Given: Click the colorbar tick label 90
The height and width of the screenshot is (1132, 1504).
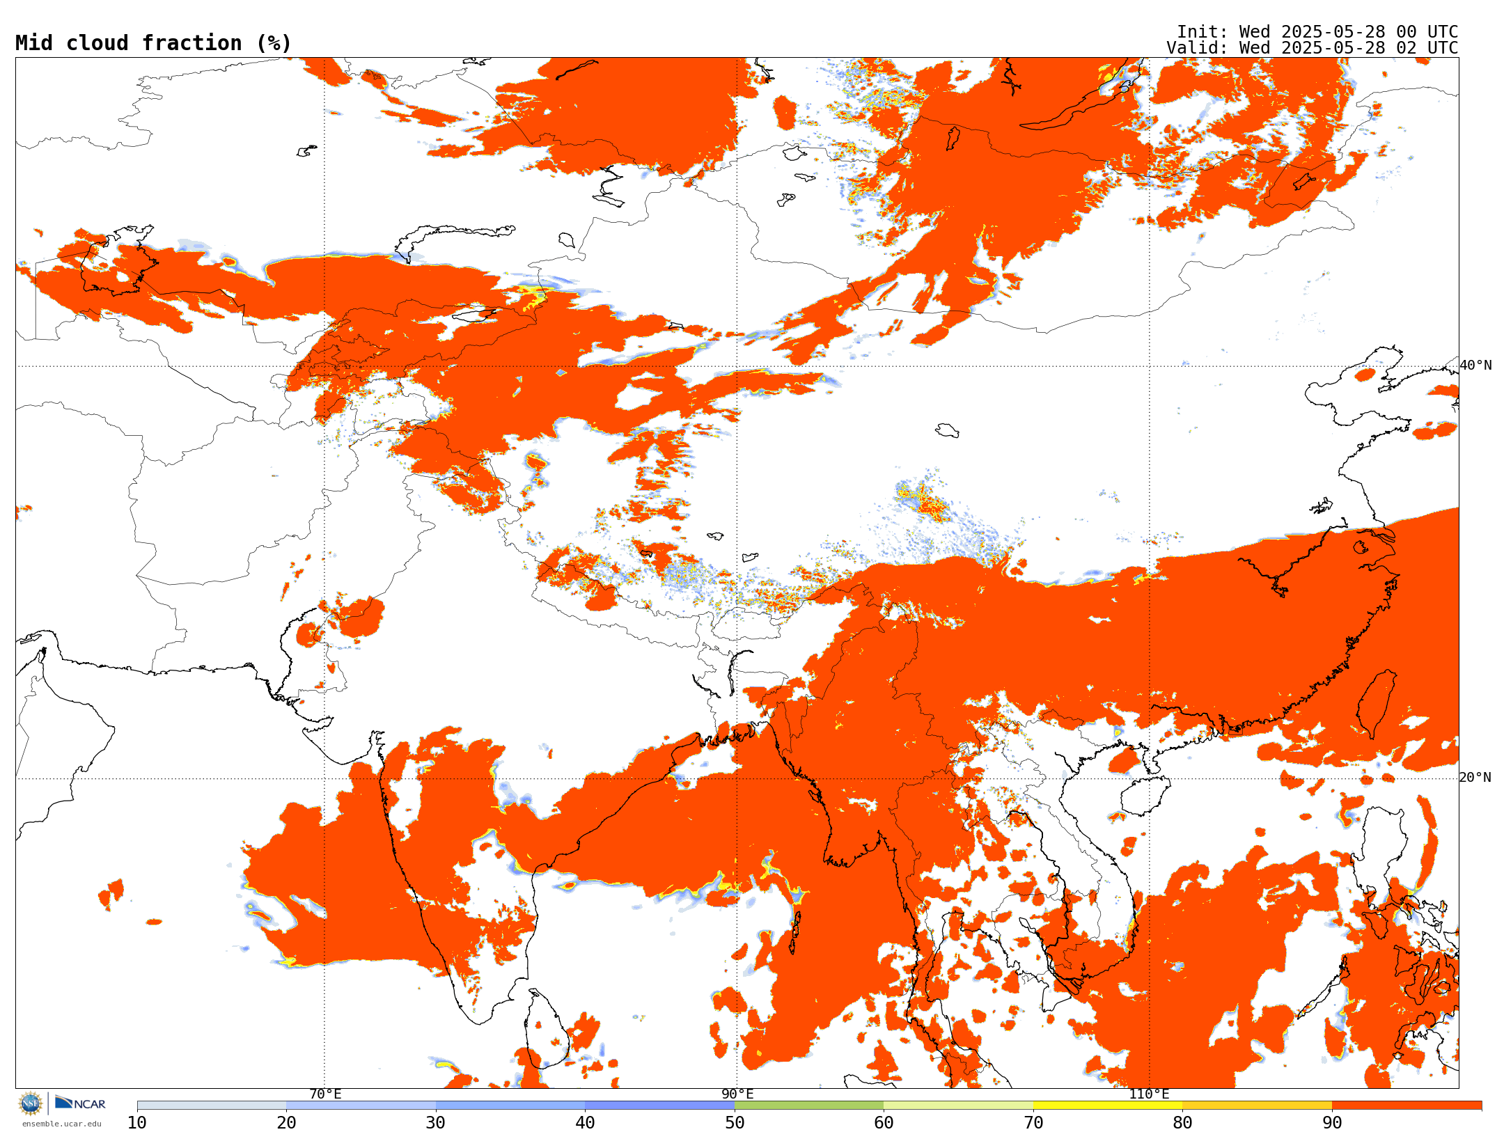Looking at the screenshot, I should point(1332,1122).
